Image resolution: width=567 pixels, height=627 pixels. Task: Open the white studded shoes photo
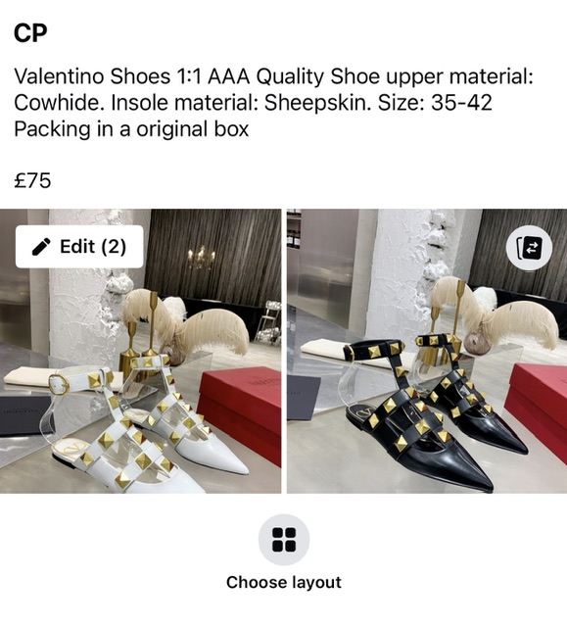coord(140,351)
